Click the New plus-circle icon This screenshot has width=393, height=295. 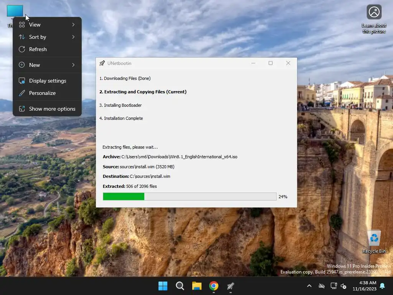click(22, 65)
